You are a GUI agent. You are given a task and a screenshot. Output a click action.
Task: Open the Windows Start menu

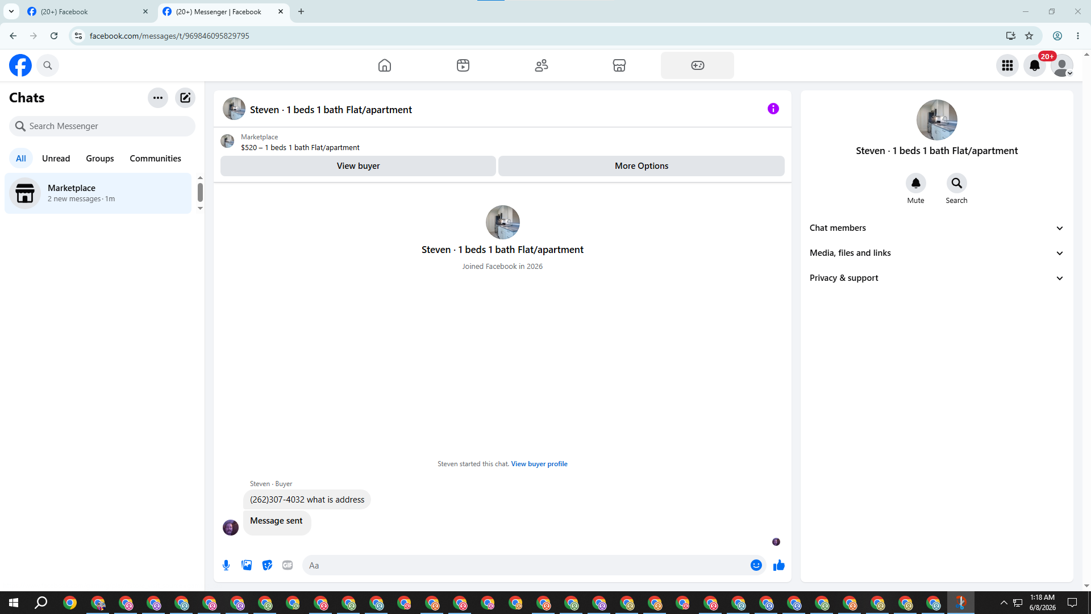pyautogui.click(x=14, y=603)
